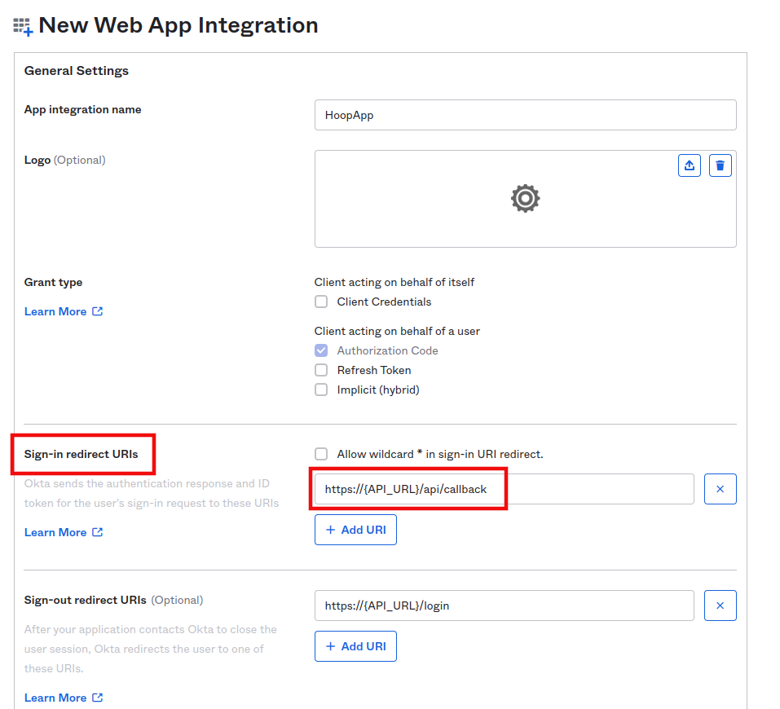This screenshot has height=709, width=780.
Task: Remove the sign-out redirect URI with X
Action: coord(720,606)
